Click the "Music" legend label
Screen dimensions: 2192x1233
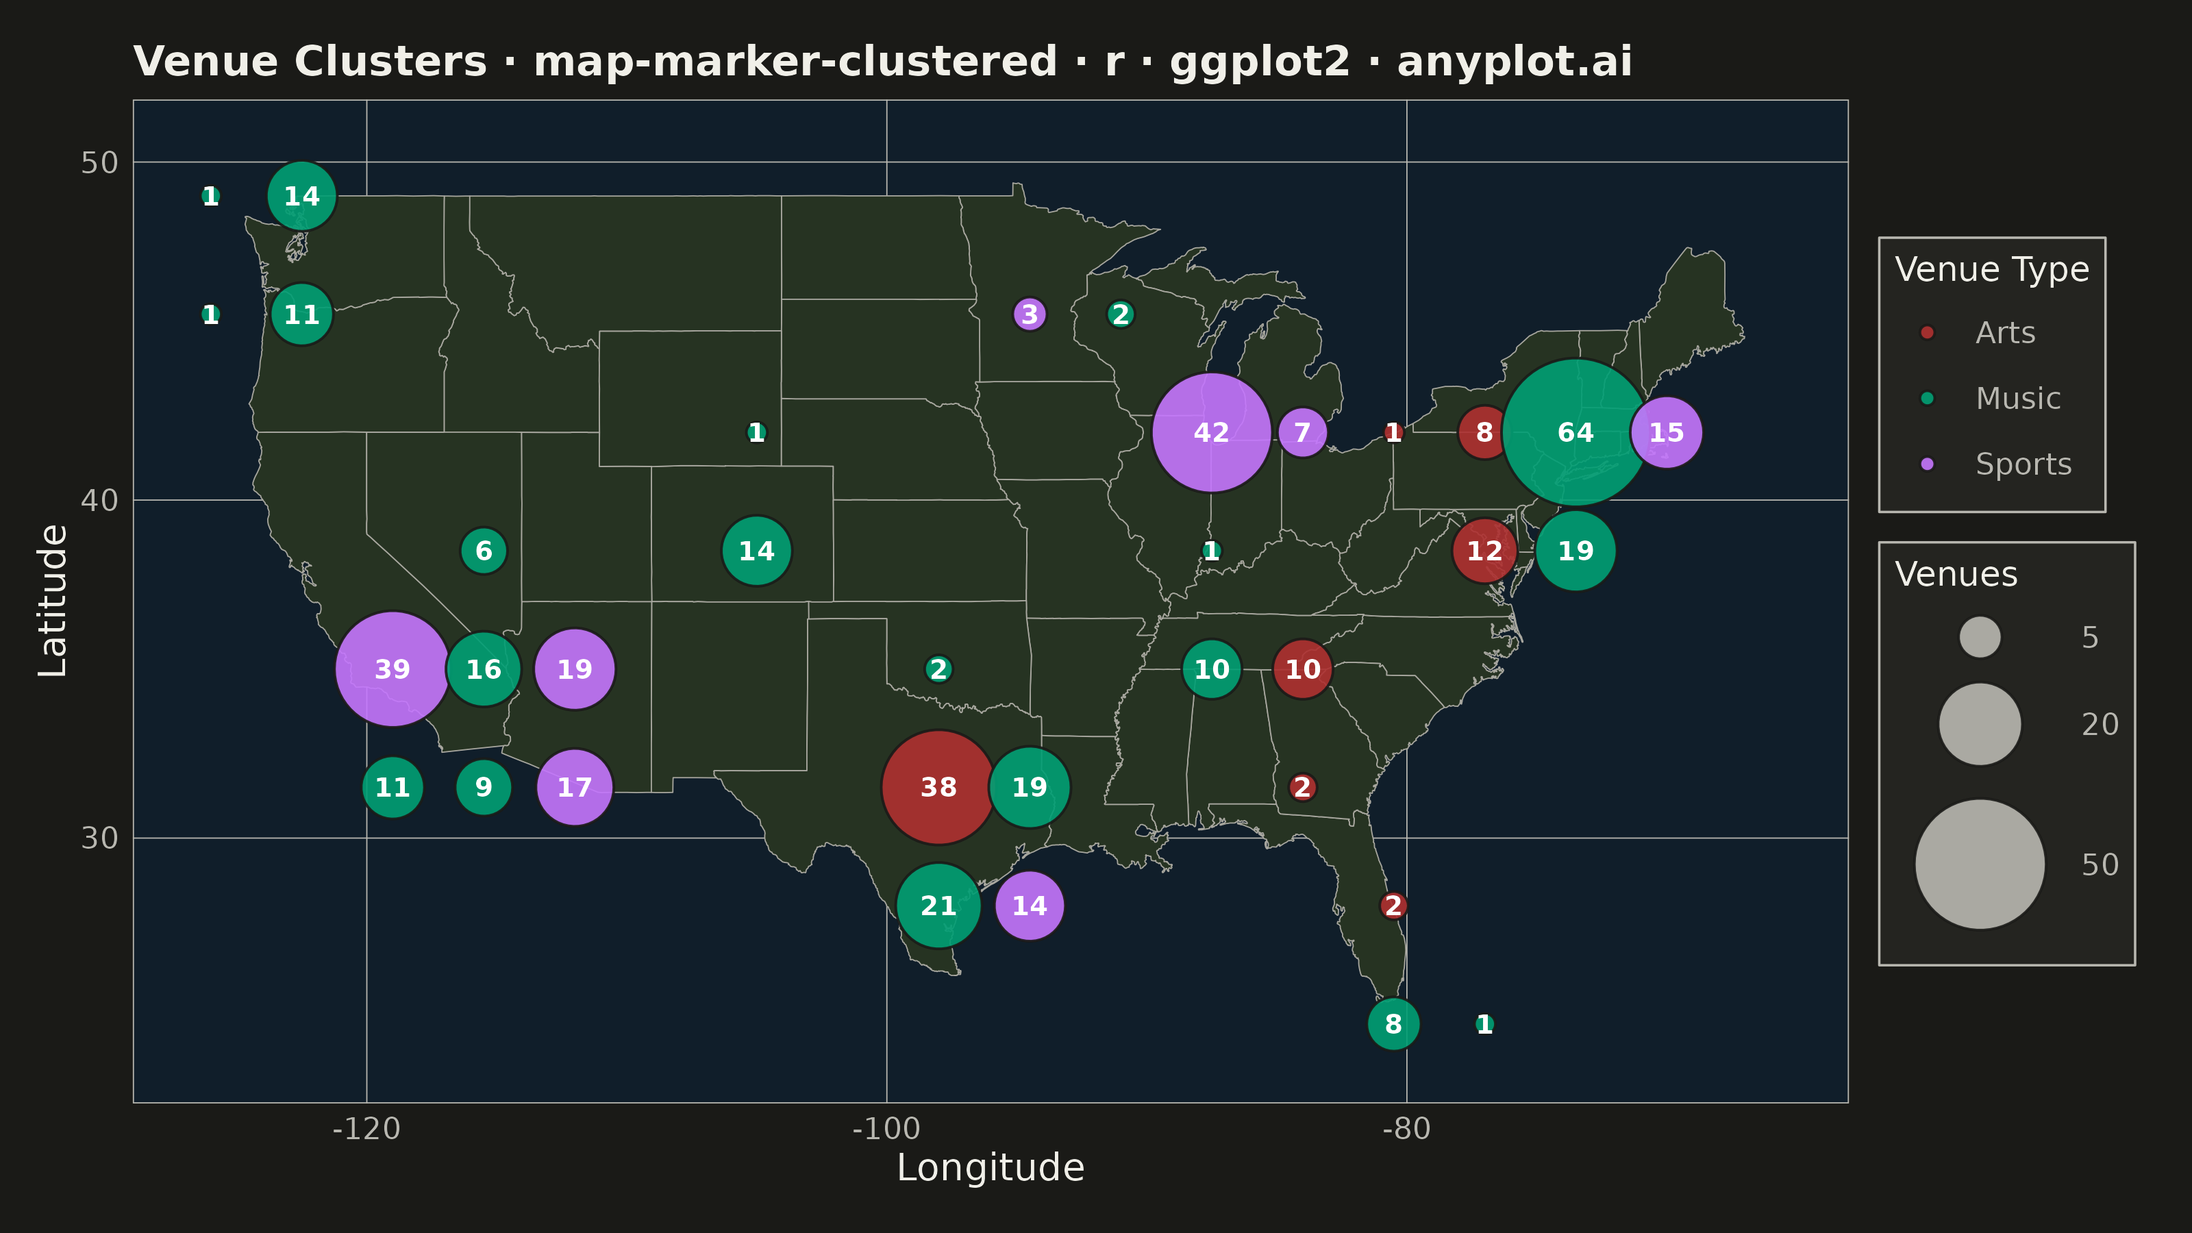coord(2017,398)
